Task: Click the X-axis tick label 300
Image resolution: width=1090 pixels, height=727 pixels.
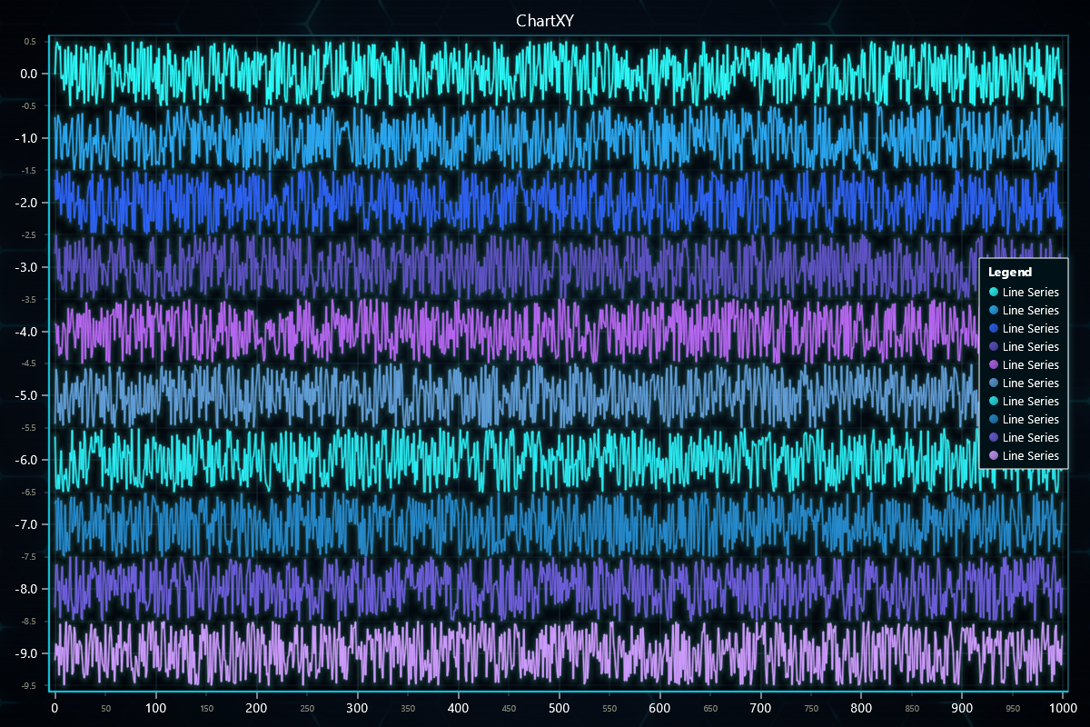Action: tap(358, 707)
